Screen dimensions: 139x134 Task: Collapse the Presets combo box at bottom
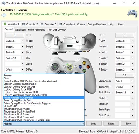[x=44, y=124]
